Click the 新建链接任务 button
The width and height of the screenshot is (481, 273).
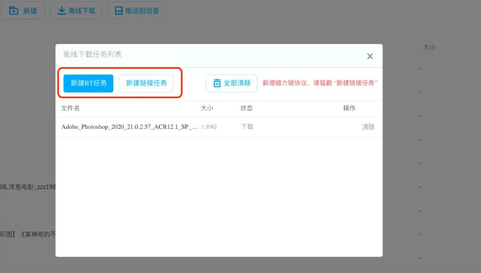146,83
